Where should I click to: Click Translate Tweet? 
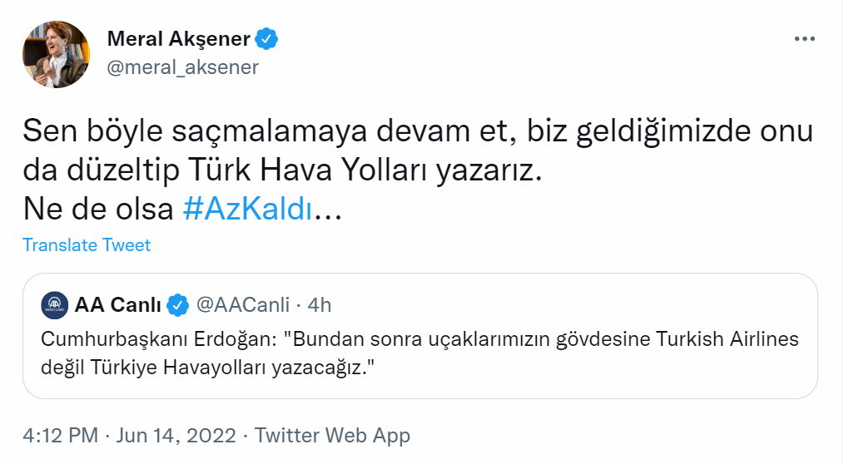tap(87, 244)
